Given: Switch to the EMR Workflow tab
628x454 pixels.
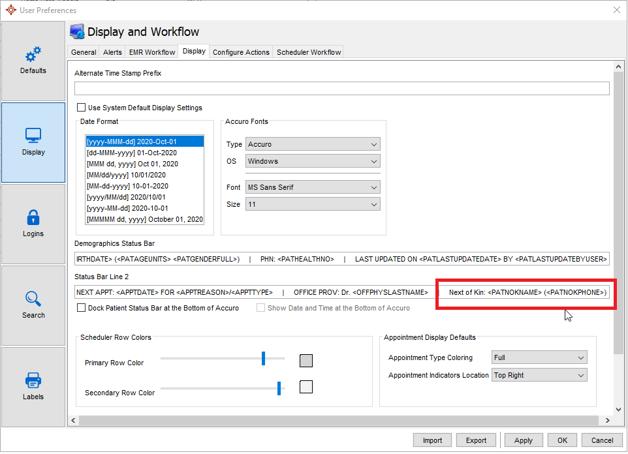Looking at the screenshot, I should [152, 52].
